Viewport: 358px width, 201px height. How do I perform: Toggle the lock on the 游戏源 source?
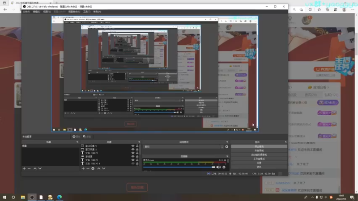[137, 156]
